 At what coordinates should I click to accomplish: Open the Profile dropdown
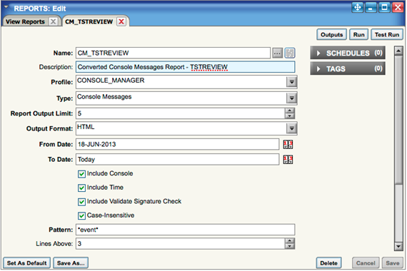point(291,82)
